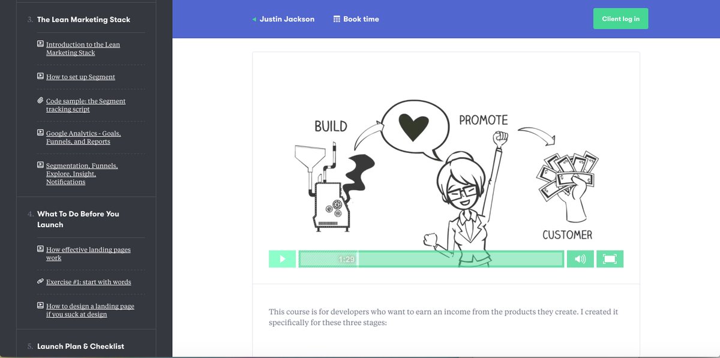Click the calendar icon beside Book time
The height and width of the screenshot is (358, 720).
(x=337, y=19)
